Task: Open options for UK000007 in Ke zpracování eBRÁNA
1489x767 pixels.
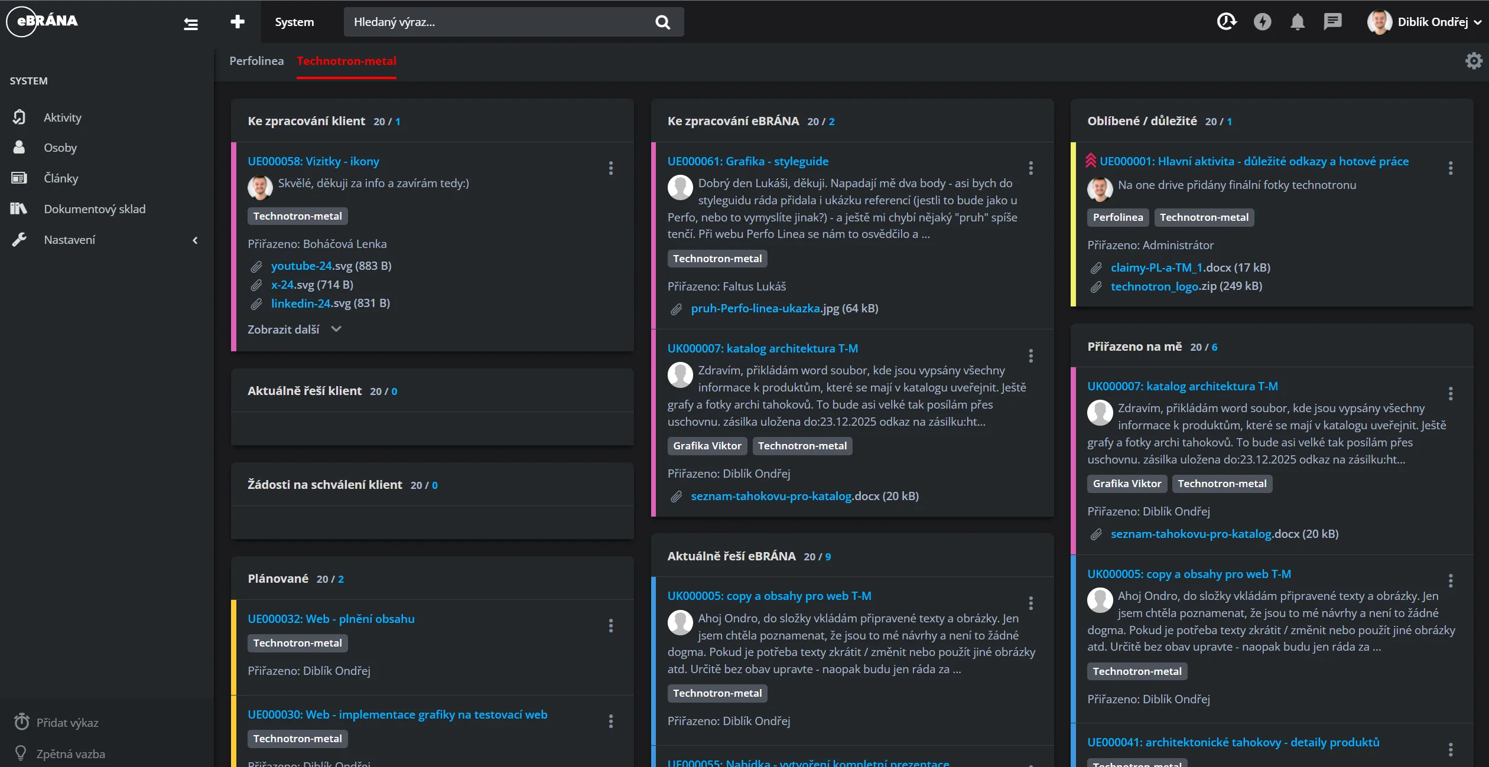Action: [x=1031, y=356]
